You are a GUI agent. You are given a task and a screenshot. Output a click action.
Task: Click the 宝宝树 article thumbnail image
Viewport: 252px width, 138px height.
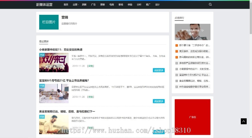[54, 94]
